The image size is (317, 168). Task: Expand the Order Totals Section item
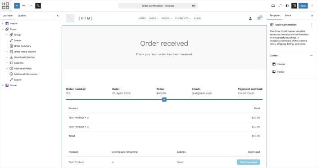tap(7, 52)
